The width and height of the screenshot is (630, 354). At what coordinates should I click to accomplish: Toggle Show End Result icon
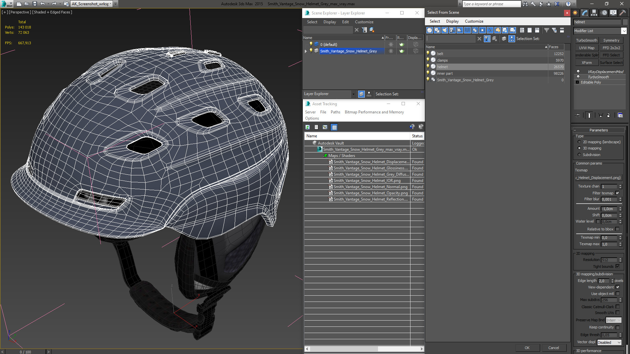589,115
